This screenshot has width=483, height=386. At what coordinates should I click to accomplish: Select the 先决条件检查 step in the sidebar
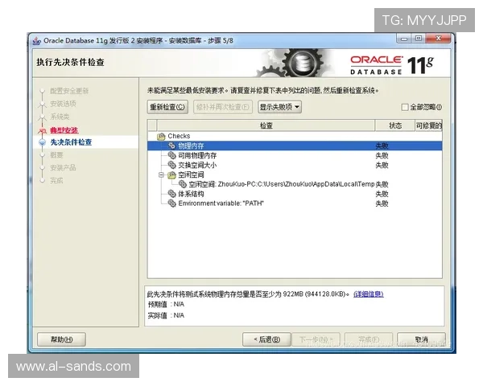(x=71, y=142)
